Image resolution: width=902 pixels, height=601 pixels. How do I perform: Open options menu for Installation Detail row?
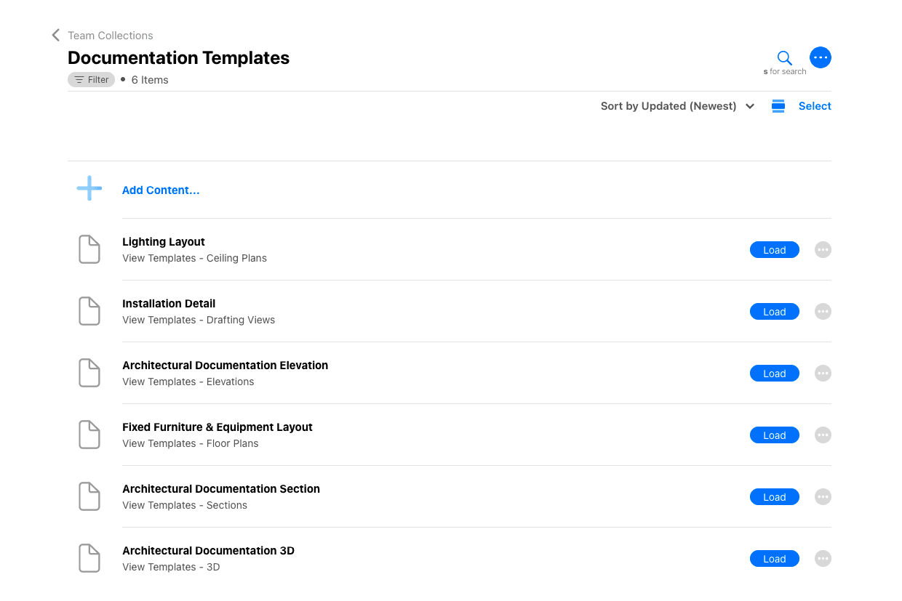point(823,311)
